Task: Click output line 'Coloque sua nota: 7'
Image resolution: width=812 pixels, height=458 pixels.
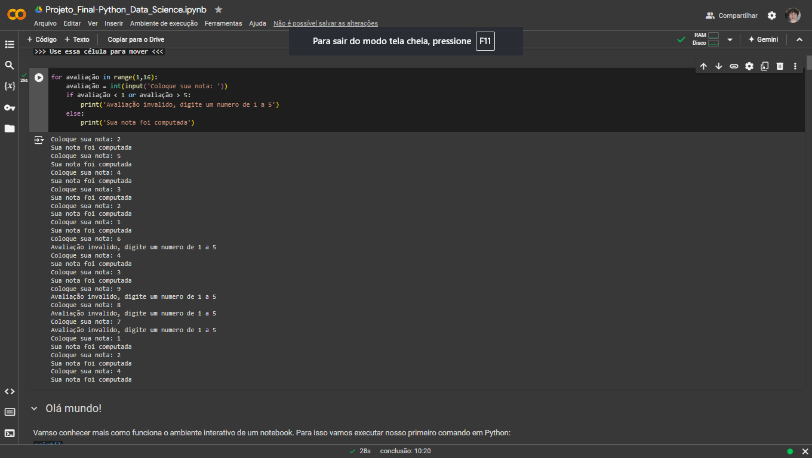Action: (86, 321)
